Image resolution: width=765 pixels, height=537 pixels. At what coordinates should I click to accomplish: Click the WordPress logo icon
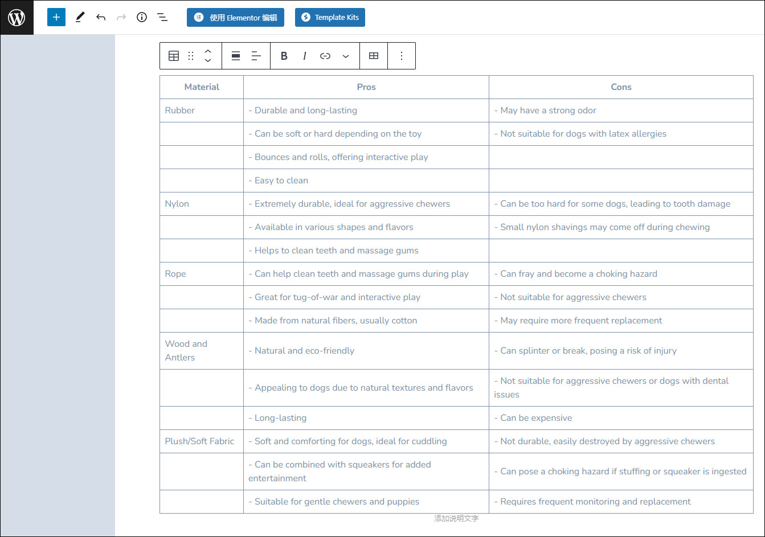tap(17, 17)
